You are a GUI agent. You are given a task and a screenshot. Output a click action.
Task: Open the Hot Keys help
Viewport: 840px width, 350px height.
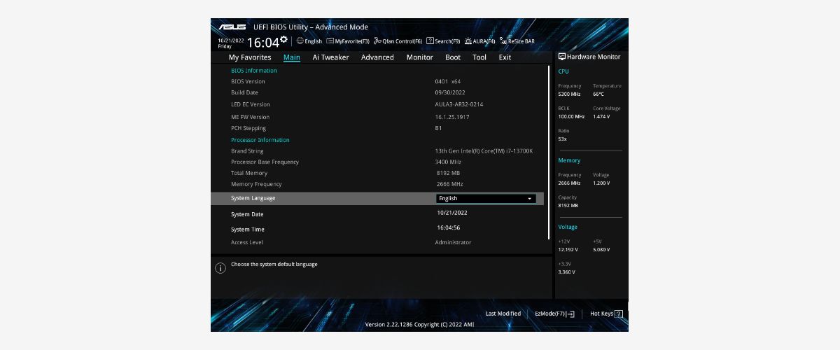tap(606, 314)
